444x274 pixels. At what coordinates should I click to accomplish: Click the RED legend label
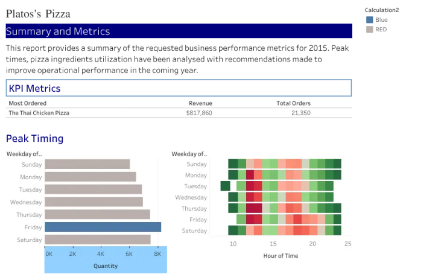point(381,29)
